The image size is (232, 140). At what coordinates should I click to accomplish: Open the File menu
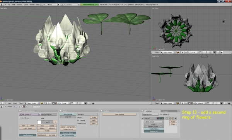[9, 5]
